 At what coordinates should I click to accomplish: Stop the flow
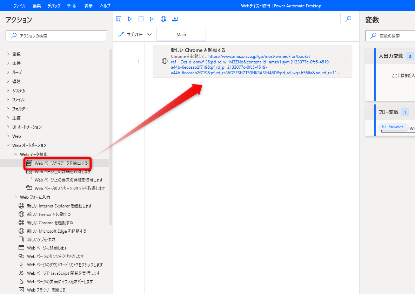(x=141, y=19)
